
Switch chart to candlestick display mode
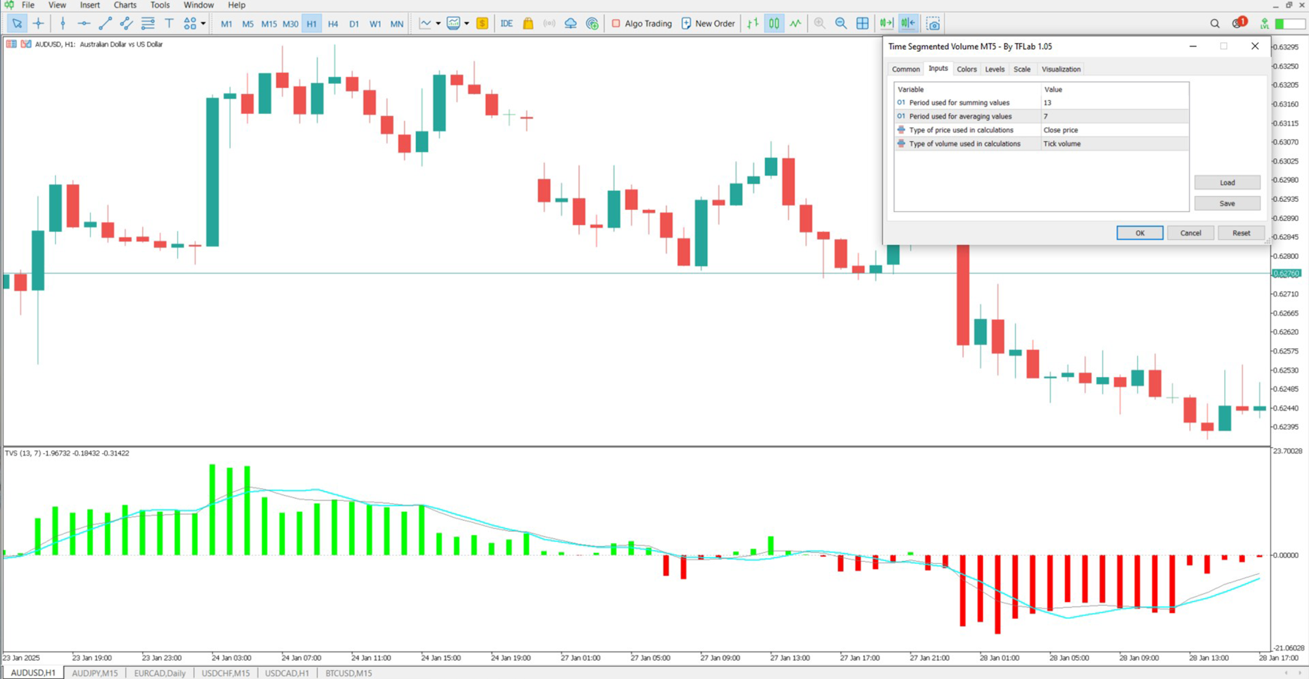[x=773, y=22]
